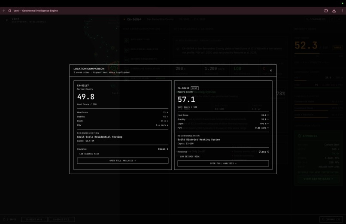Select the CA-00167 site ID heading
Viewport: 346px width, 224px height.
click(x=83, y=85)
